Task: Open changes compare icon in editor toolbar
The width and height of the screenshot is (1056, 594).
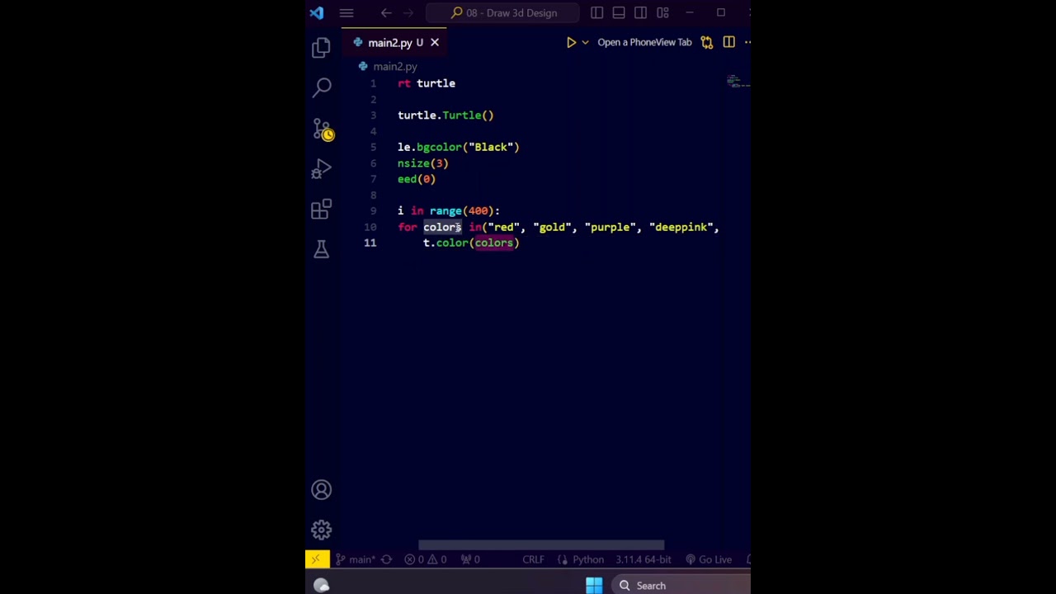Action: coord(707,42)
